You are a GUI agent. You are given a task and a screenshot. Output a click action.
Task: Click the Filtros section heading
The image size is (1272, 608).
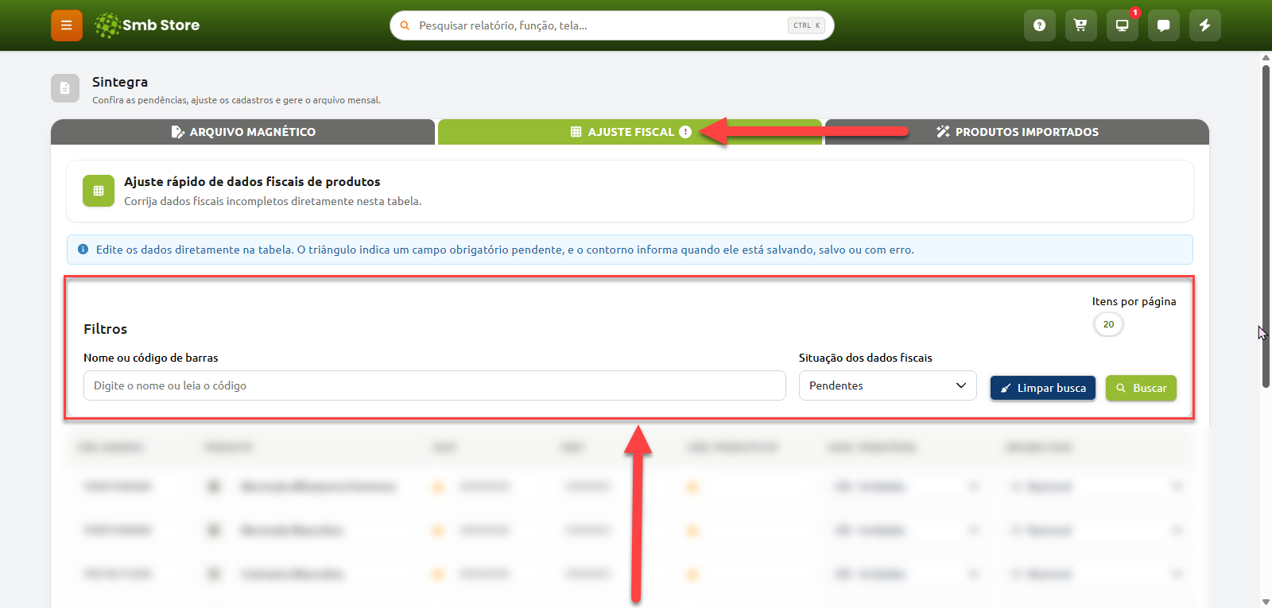[x=106, y=329]
